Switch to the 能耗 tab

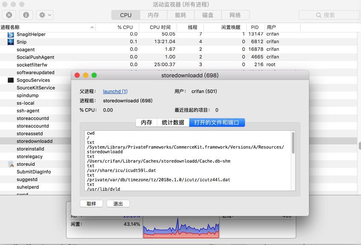tap(180, 15)
